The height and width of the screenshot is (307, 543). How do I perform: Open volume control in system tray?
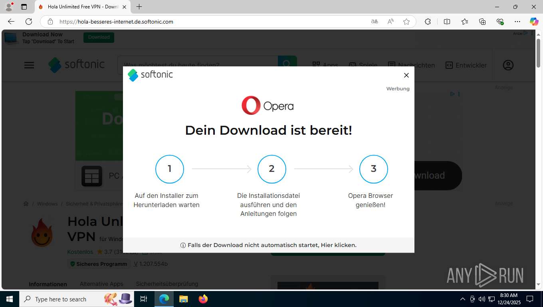482,299
